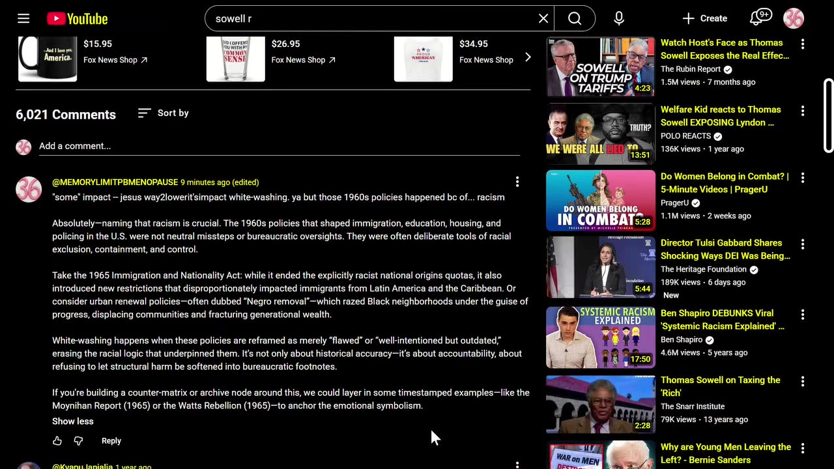Open more options for Rubin Report video
834x469 pixels.
(x=803, y=44)
